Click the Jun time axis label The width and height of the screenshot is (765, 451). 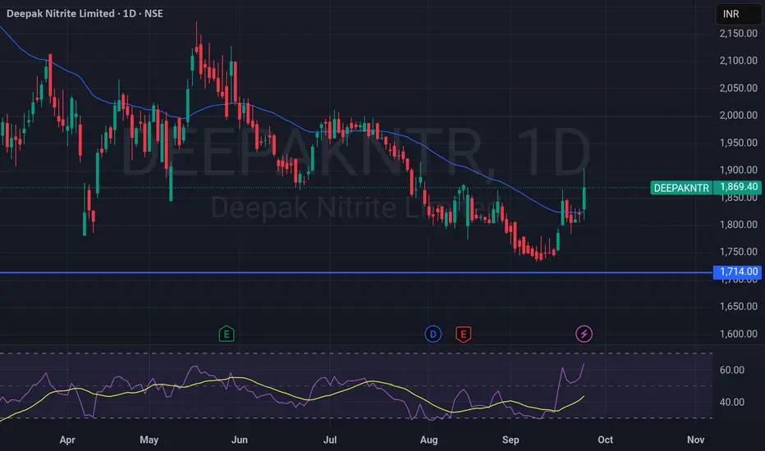[239, 440]
